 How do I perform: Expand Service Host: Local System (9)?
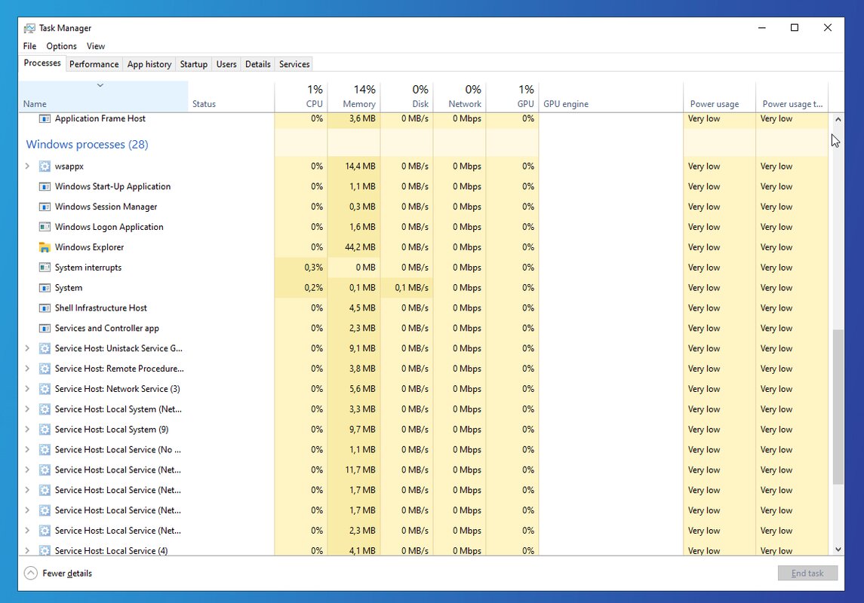pos(27,430)
